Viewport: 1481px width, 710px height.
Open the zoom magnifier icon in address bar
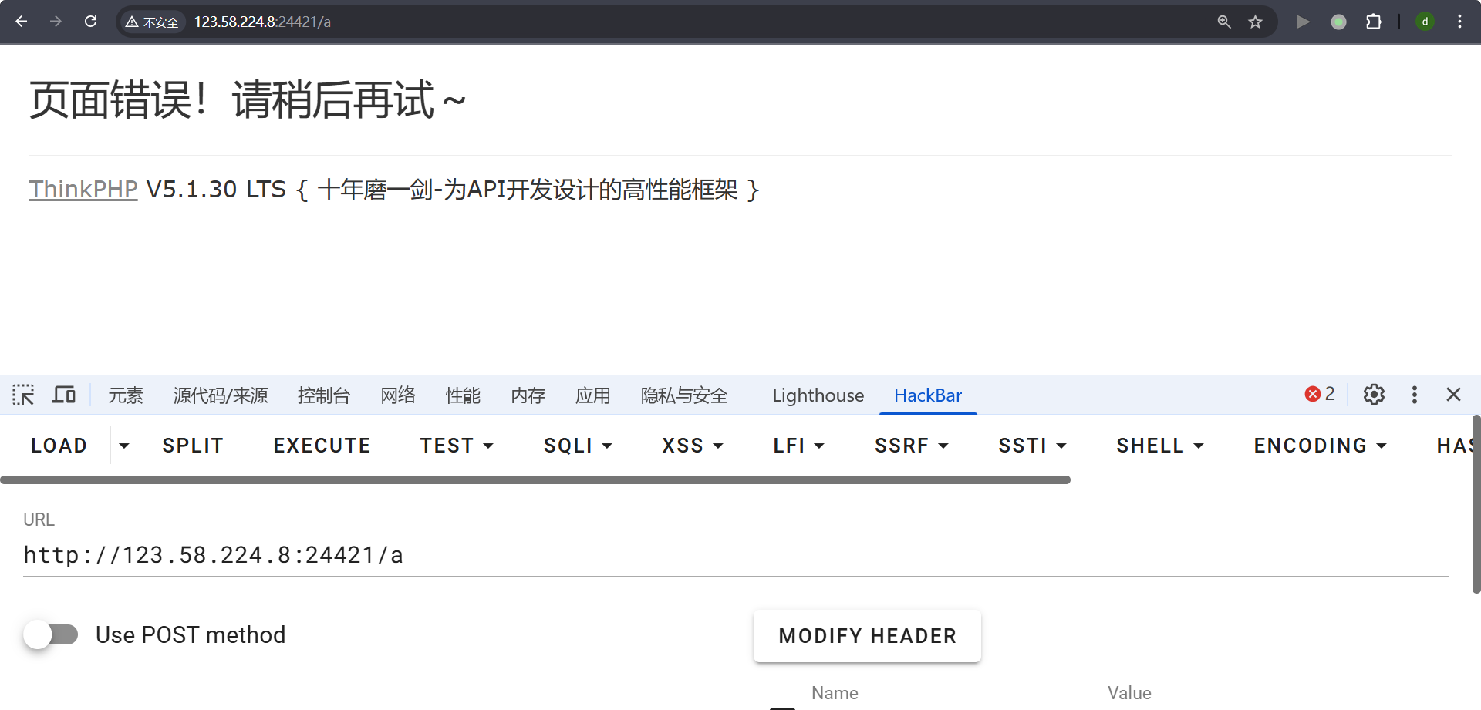tap(1224, 22)
